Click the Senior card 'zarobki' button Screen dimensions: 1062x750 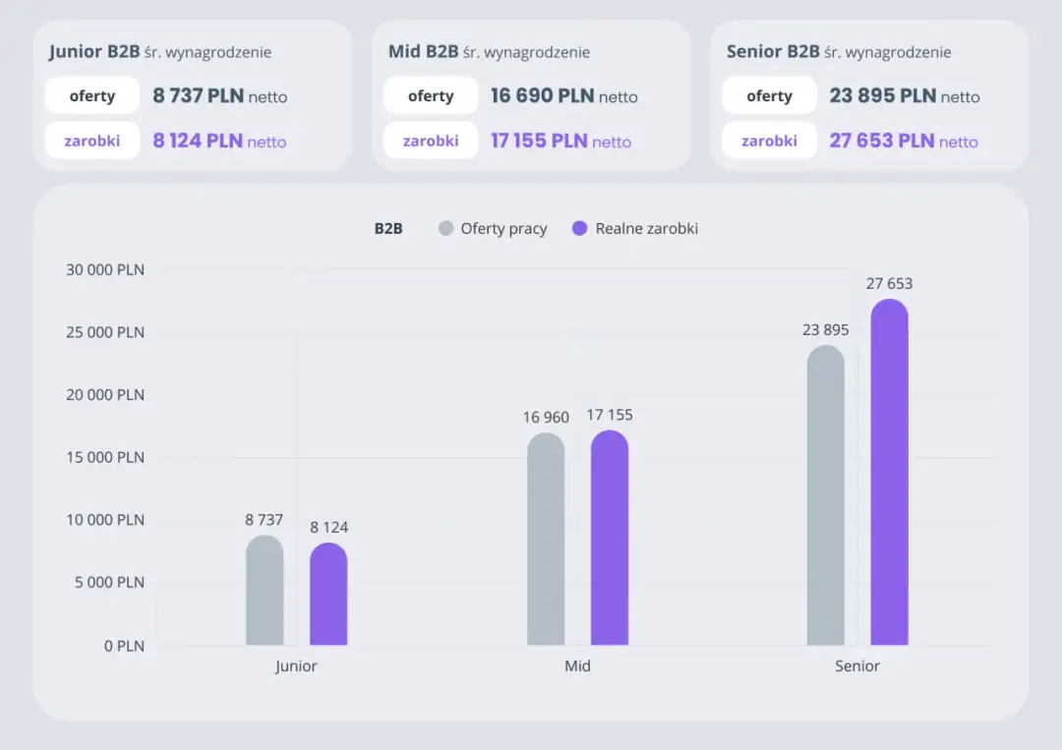point(769,141)
